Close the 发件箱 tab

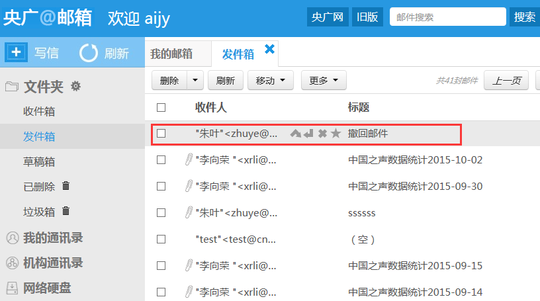coord(269,49)
